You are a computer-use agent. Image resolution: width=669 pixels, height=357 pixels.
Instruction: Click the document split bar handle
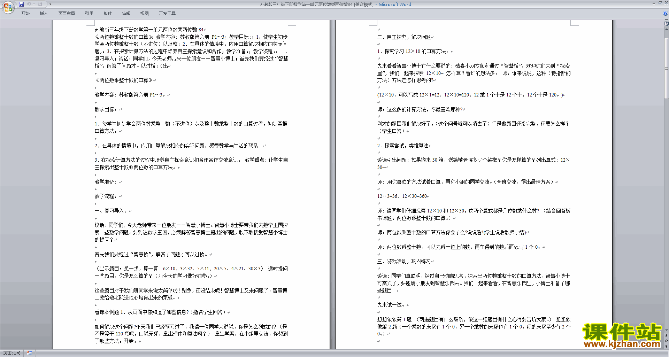667,20
